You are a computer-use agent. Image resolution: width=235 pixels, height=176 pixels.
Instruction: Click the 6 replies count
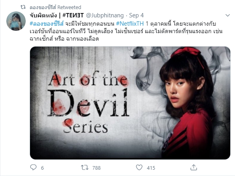[42, 168]
